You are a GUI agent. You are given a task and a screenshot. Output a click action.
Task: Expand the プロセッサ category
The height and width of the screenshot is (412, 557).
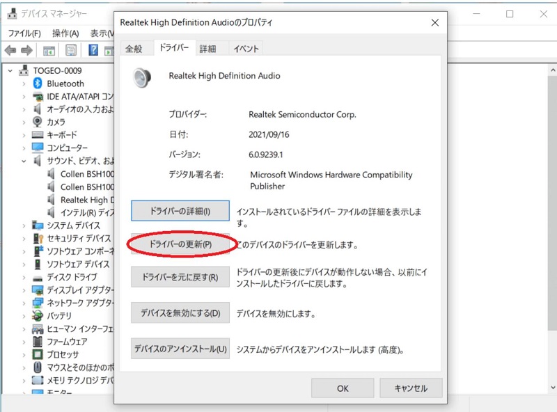tap(24, 354)
